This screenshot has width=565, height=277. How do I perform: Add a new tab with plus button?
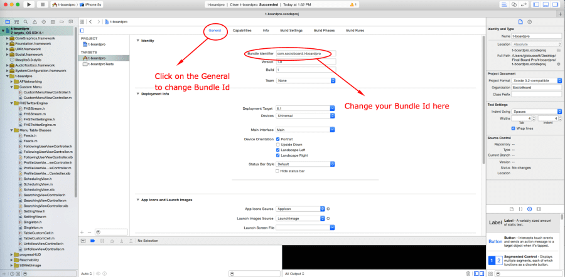point(561,13)
